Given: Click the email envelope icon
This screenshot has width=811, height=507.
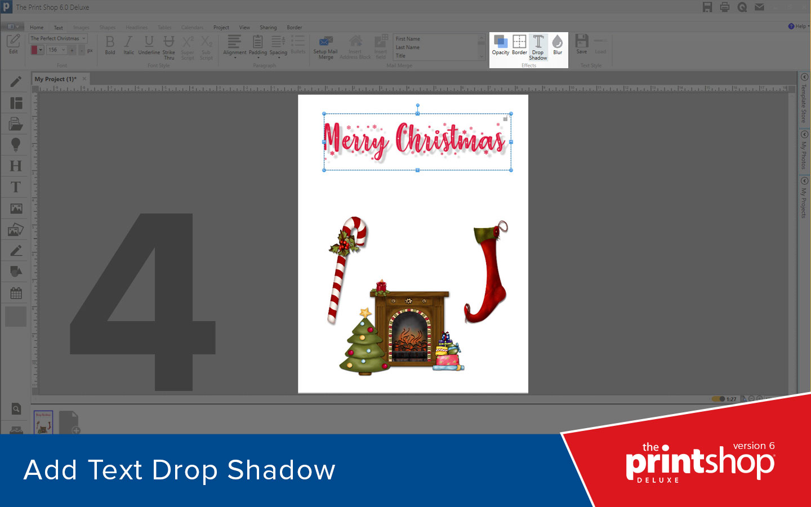Looking at the screenshot, I should tap(760, 7).
